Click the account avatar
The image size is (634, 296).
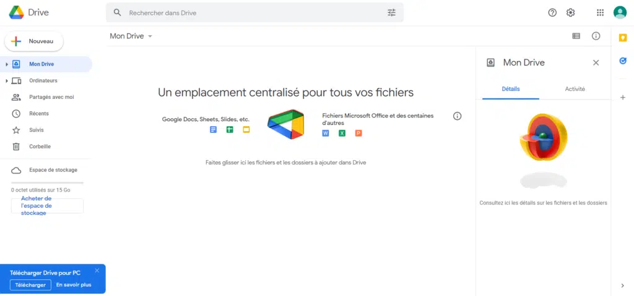(x=620, y=12)
